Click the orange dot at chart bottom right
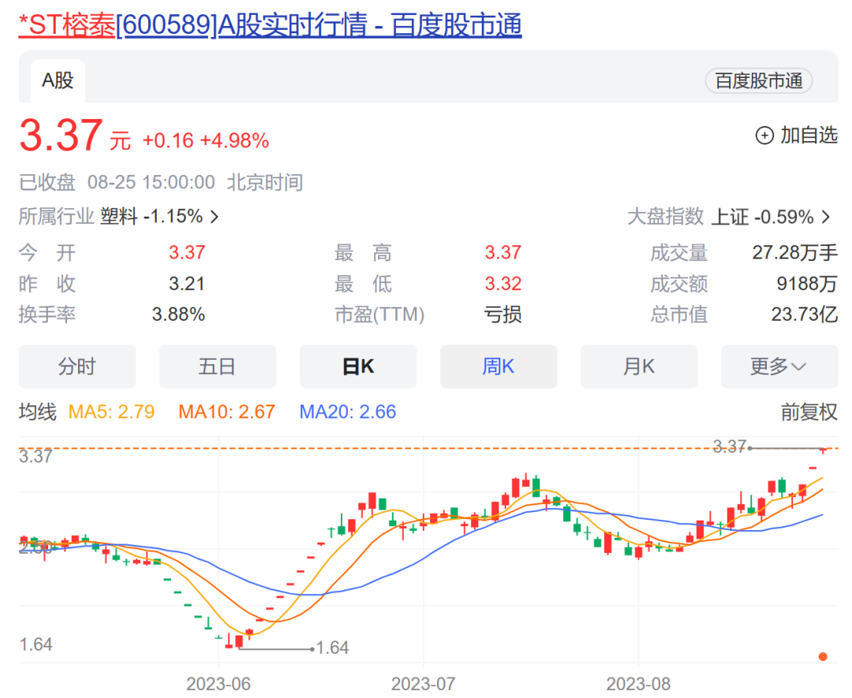The width and height of the screenshot is (852, 698). click(823, 657)
